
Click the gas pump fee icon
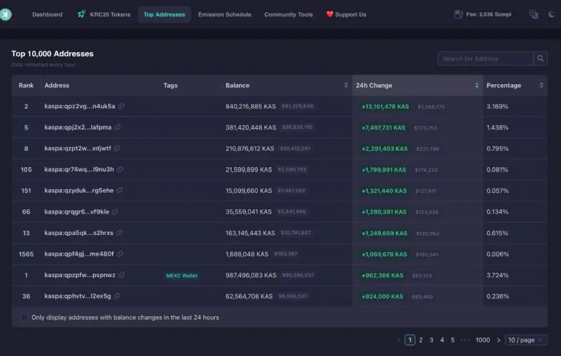[x=458, y=14]
